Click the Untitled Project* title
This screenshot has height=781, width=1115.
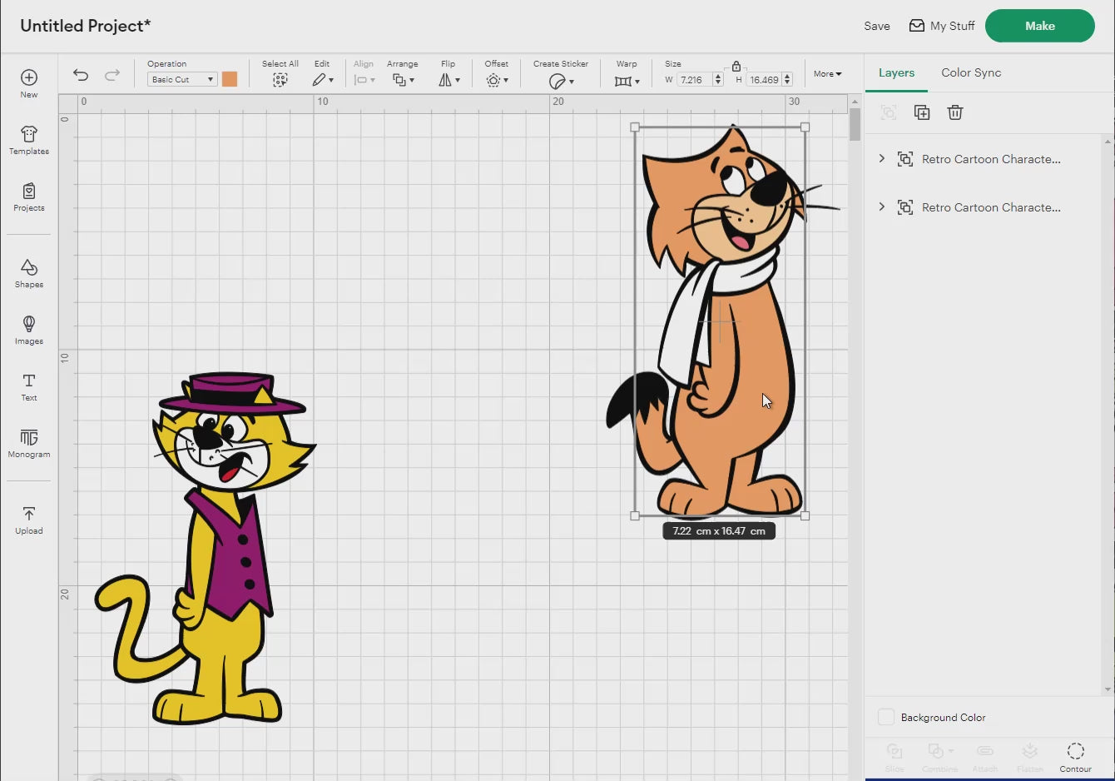click(86, 26)
